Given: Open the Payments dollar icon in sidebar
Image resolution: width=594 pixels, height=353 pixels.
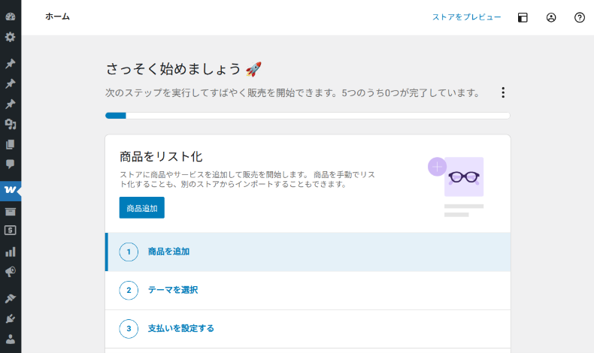Looking at the screenshot, I should [x=11, y=230].
